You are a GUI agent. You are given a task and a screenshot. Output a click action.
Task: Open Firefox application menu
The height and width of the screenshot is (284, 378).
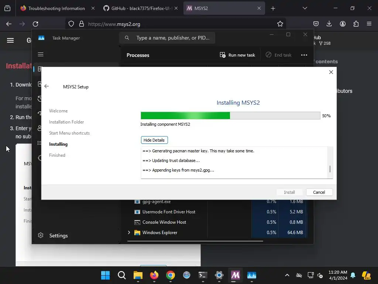369,24
